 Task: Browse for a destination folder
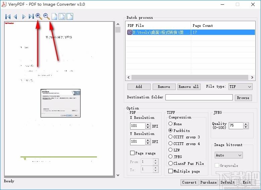pos(243,98)
